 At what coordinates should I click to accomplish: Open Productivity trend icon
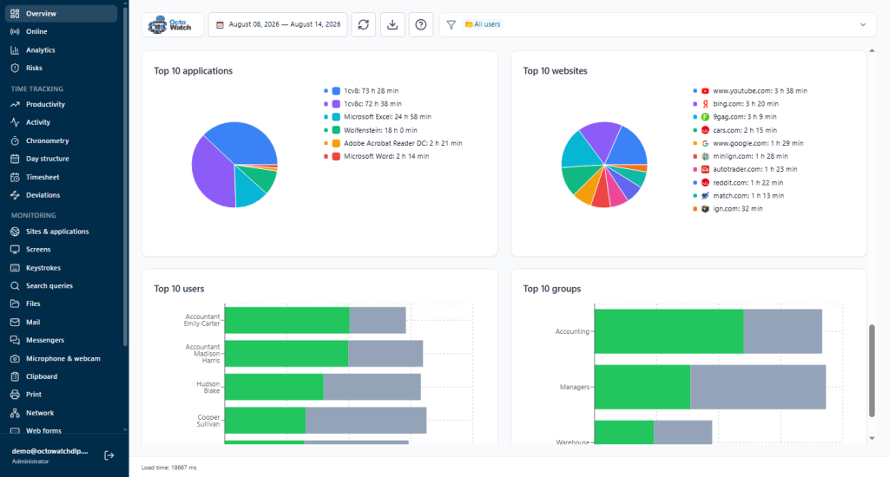[15, 104]
